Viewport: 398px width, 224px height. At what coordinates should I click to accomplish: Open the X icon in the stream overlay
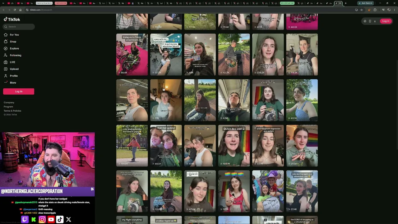pos(68,220)
